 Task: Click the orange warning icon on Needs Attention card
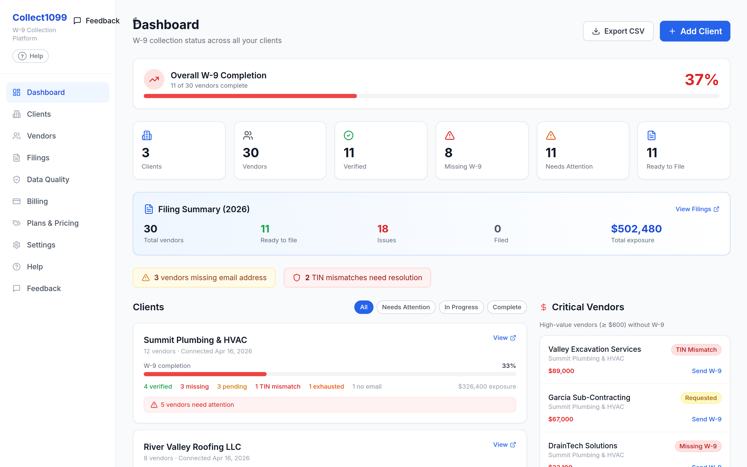tap(551, 135)
